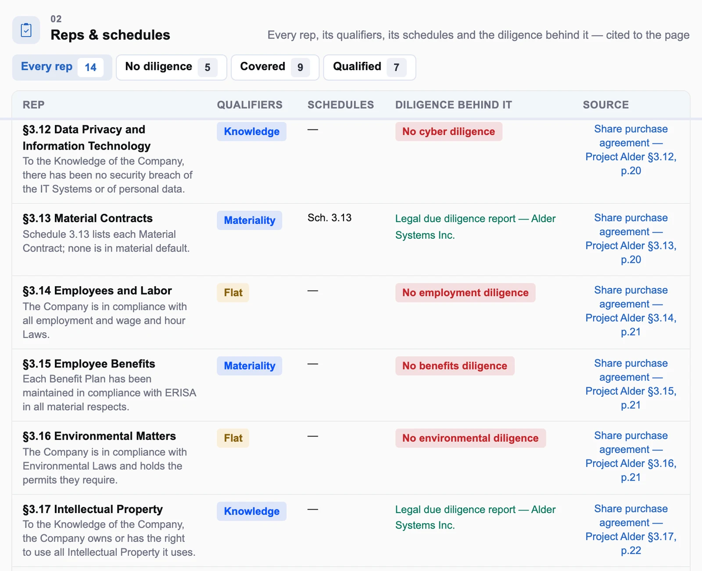Click the Knowledge qualifier on §3.17 row
Viewport: 702px width, 571px height.
251,511
